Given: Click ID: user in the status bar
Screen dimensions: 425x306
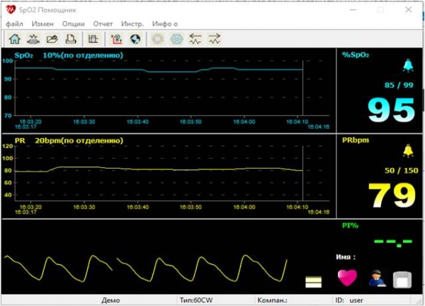Looking at the screenshot, I should pos(349,300).
